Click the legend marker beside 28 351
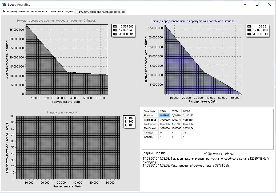This screenshot has width=276, height=193. (249, 26)
